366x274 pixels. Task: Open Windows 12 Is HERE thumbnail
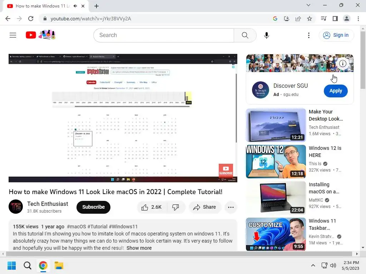(276, 162)
